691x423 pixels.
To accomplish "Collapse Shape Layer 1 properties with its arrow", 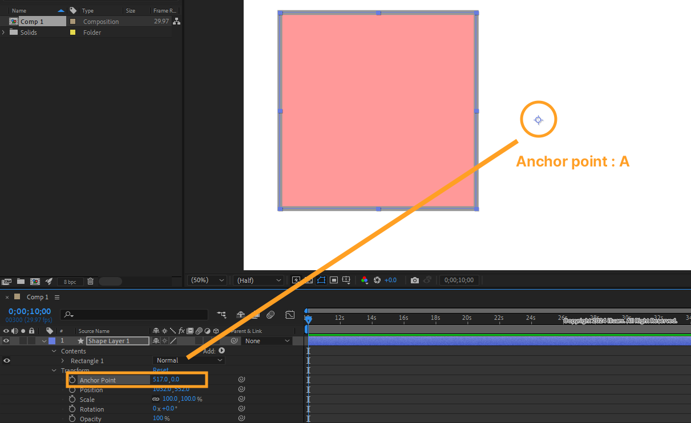I will pyautogui.click(x=44, y=341).
